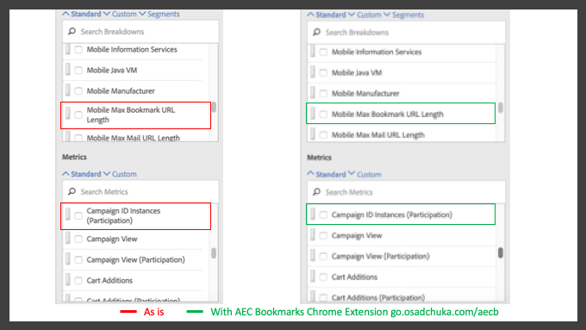Tick Mobile Java VM checkbox in right panel
Image resolution: width=586 pixels, height=330 pixels.
[323, 73]
